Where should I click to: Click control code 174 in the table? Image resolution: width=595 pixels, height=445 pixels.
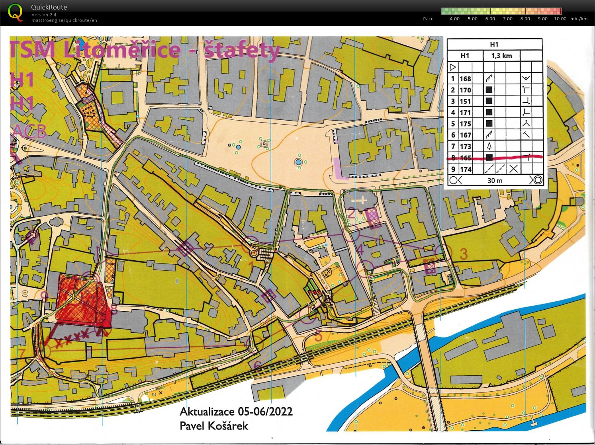click(466, 169)
